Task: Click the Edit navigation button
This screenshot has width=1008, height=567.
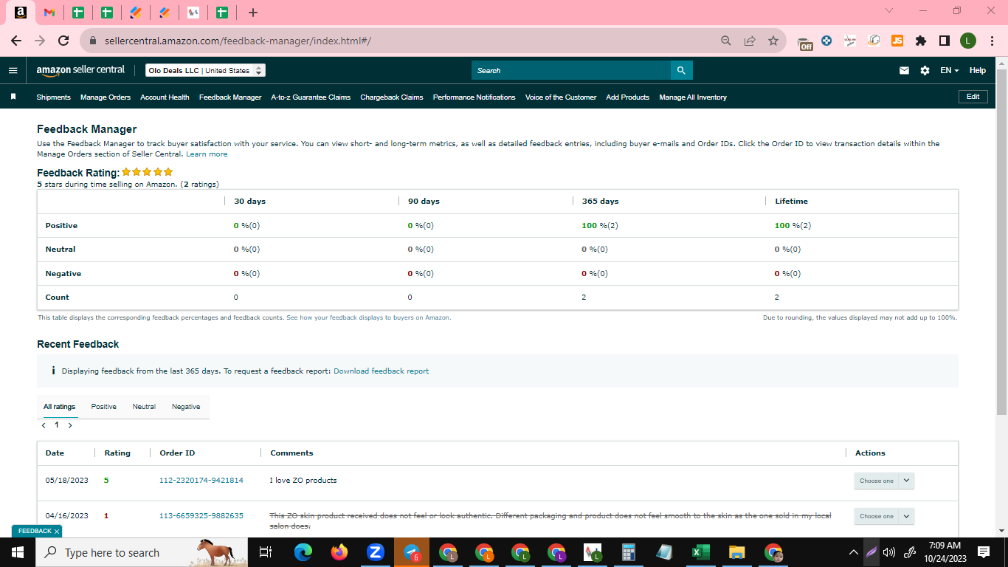Action: 973,97
